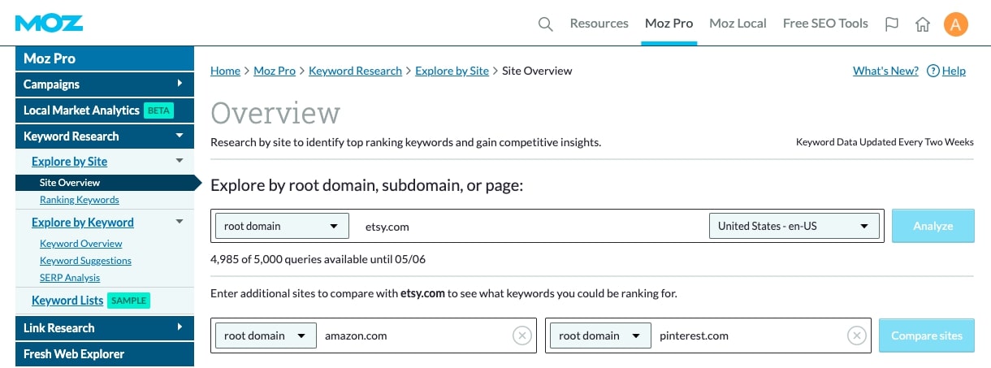The height and width of the screenshot is (368, 991).
Task: Go to the home icon in header
Action: [x=923, y=24]
